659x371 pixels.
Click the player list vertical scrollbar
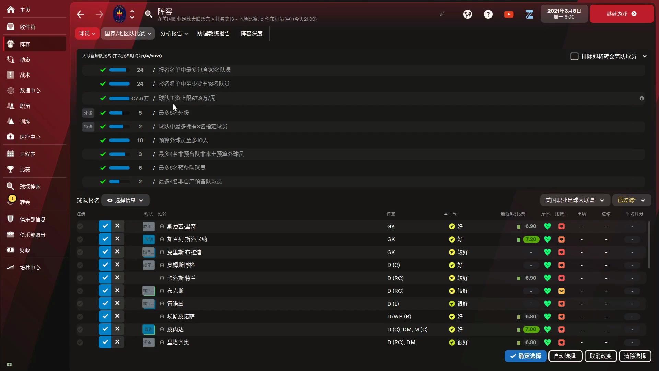click(649, 245)
